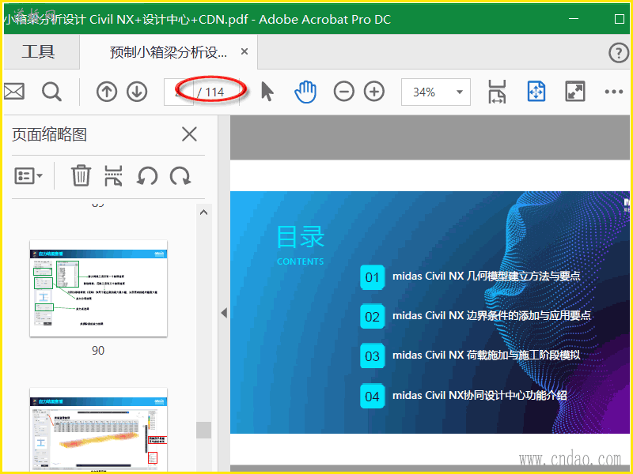The width and height of the screenshot is (633, 474).
Task: Go to next page with down arrow
Action: [x=137, y=92]
